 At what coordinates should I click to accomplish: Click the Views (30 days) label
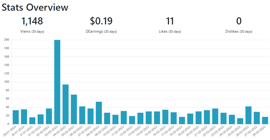(32, 32)
